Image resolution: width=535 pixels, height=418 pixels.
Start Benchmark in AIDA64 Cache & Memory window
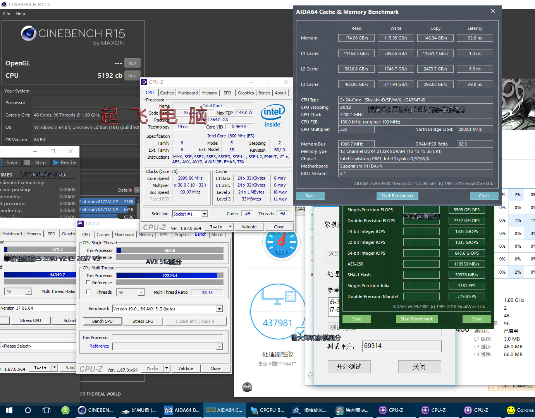click(397, 196)
